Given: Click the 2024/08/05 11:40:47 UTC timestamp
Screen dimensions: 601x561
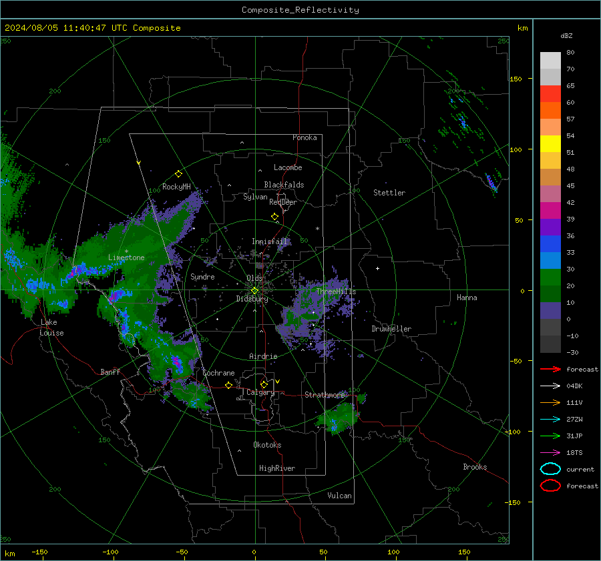Looking at the screenshot, I should [x=58, y=27].
